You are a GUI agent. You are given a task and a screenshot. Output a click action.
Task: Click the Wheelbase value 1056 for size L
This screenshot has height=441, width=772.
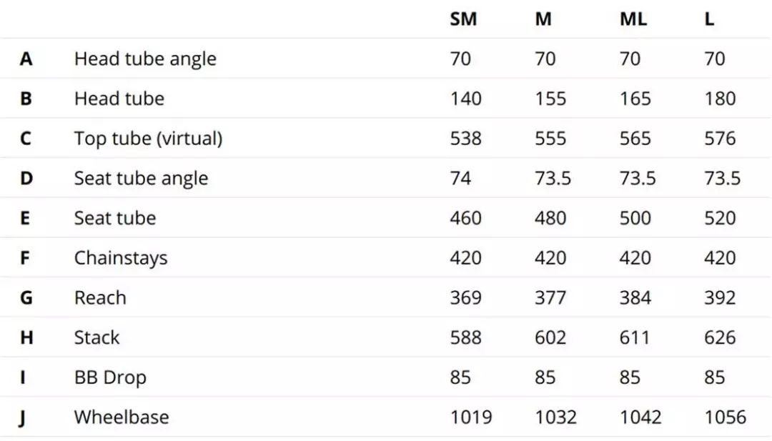coord(725,417)
